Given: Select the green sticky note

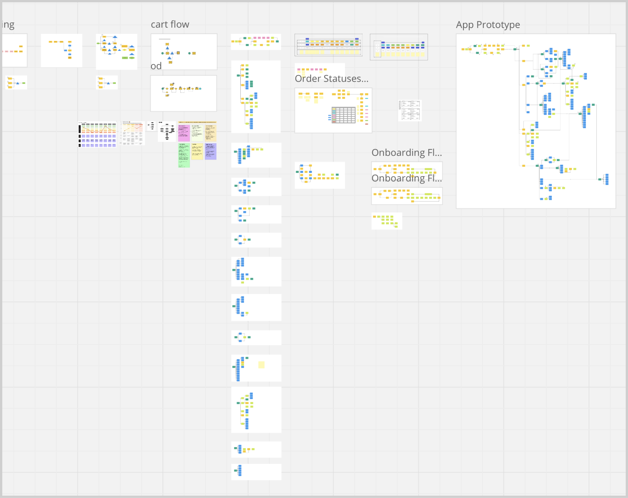Looking at the screenshot, I should click(x=184, y=155).
